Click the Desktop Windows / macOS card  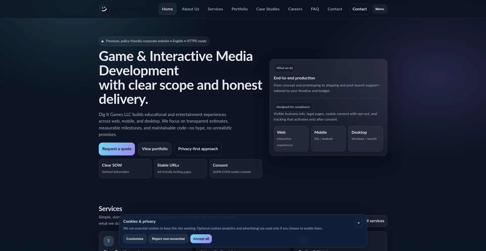[x=365, y=139]
